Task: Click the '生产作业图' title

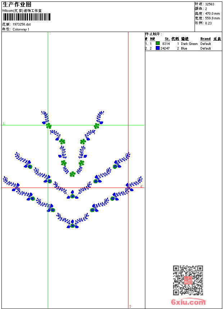Action: (x=17, y=5)
